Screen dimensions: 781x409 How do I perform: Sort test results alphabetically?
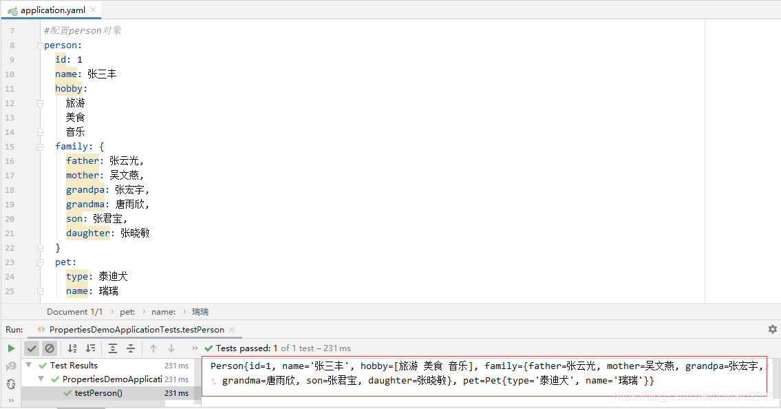pos(72,348)
